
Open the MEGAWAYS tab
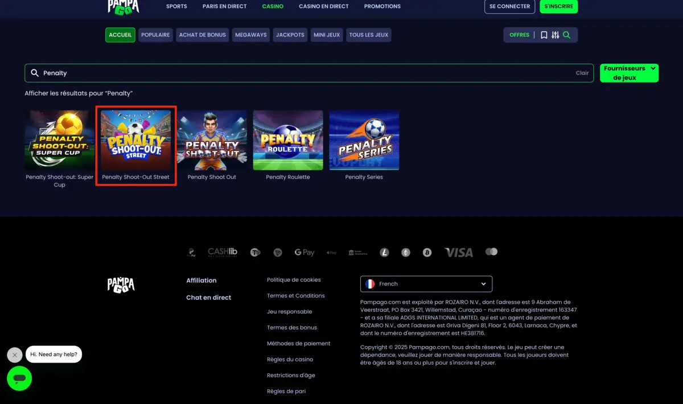[x=251, y=35]
